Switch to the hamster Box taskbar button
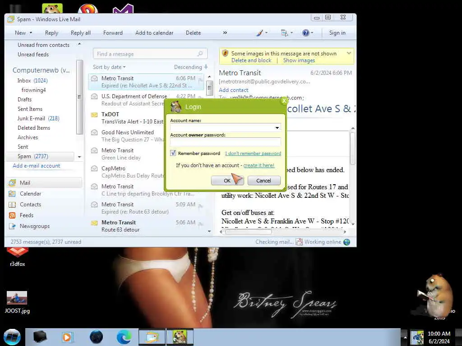Viewport: 462px width, 346px height. [x=180, y=337]
